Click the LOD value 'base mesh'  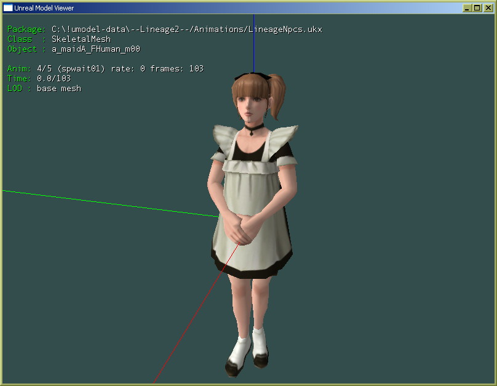point(59,88)
